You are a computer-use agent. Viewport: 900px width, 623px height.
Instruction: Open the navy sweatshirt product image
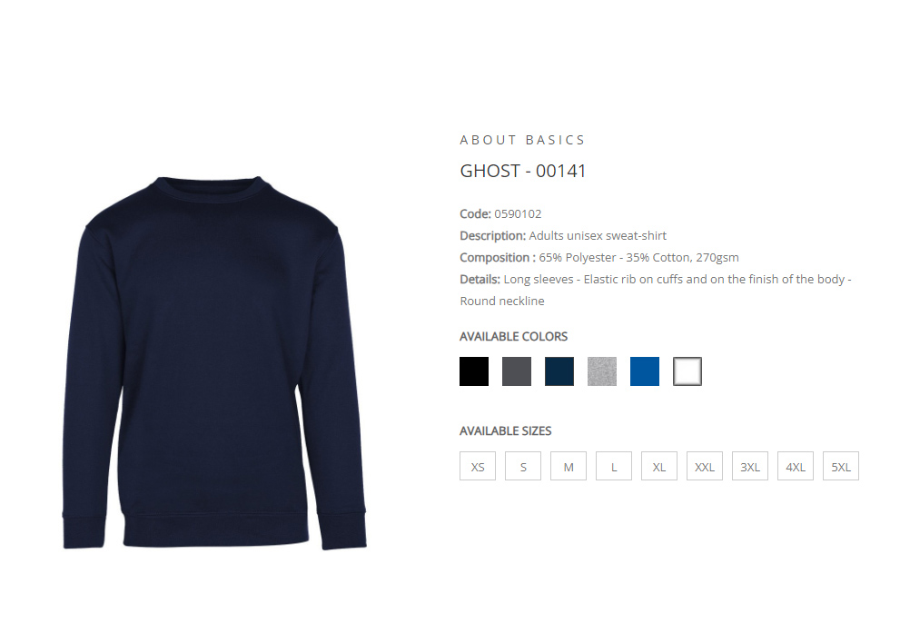(214, 363)
